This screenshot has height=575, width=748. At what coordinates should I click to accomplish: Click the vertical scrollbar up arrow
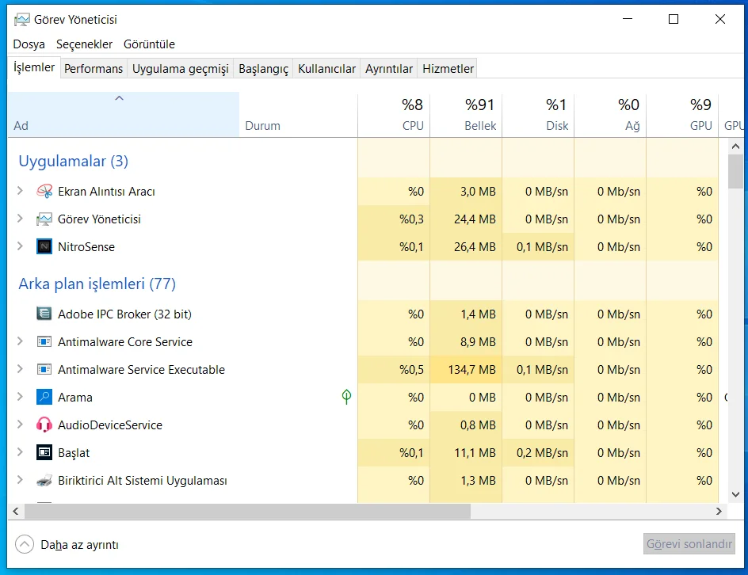(735, 147)
